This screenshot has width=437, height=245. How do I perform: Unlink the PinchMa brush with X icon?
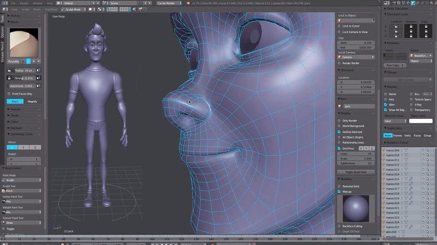coord(39,61)
